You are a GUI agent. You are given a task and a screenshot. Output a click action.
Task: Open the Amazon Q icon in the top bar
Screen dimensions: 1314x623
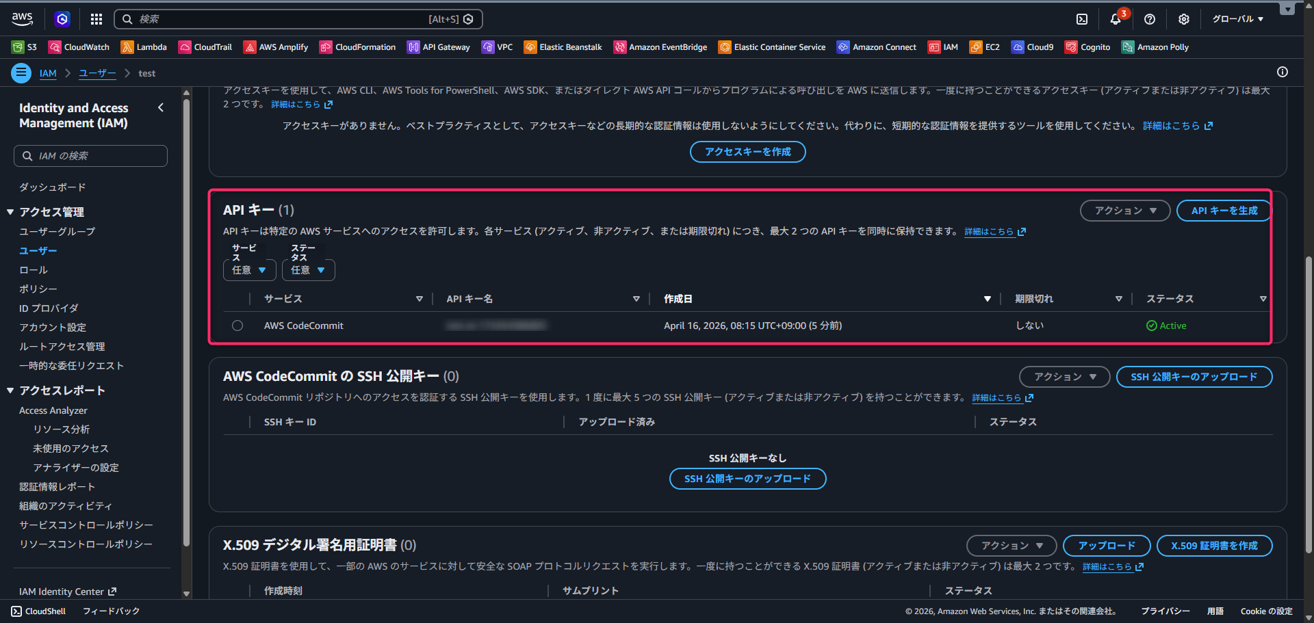[x=62, y=19]
